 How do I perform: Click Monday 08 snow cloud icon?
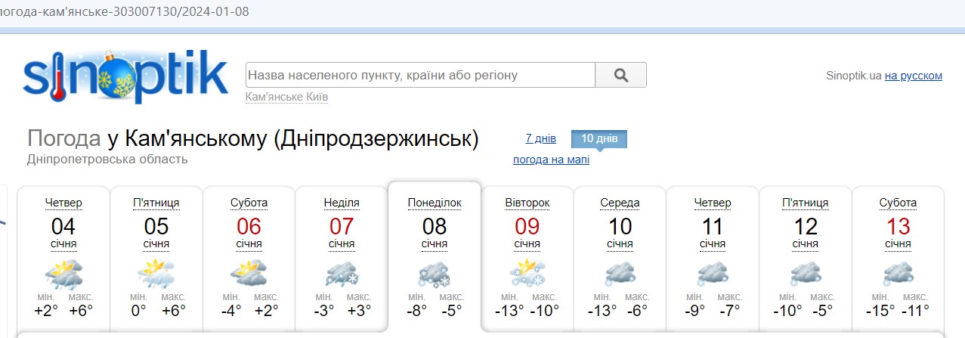(x=434, y=274)
